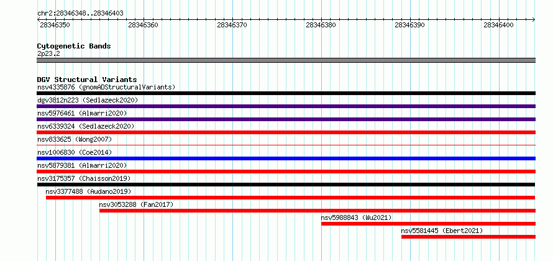Open variant nsv6339324 (Sedlazeck2020) label
The image size is (553, 261).
(x=86, y=126)
